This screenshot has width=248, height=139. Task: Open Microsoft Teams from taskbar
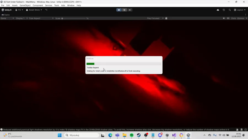click(117, 135)
